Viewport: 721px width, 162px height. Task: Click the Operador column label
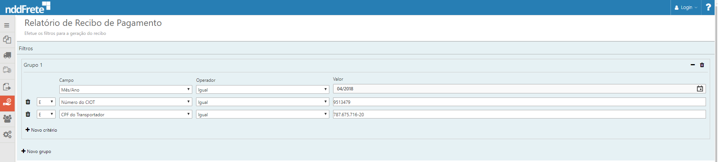(206, 80)
